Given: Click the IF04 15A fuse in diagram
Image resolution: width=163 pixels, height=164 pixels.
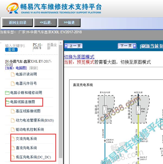Looking at the screenshot, I should tap(138, 110).
